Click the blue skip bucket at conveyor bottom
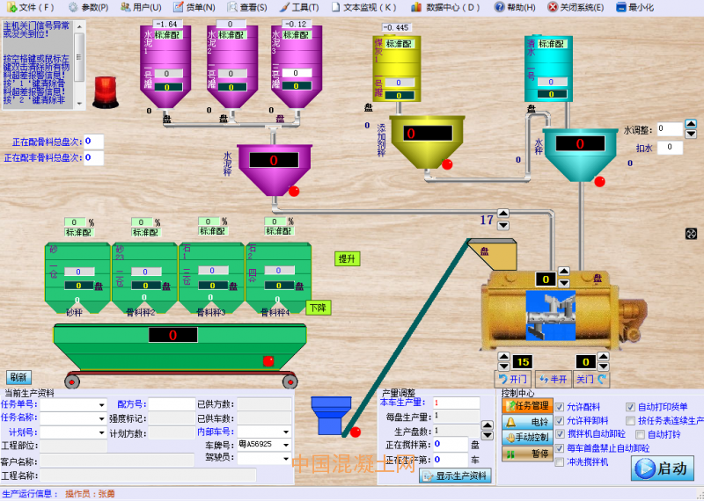 [x=331, y=416]
